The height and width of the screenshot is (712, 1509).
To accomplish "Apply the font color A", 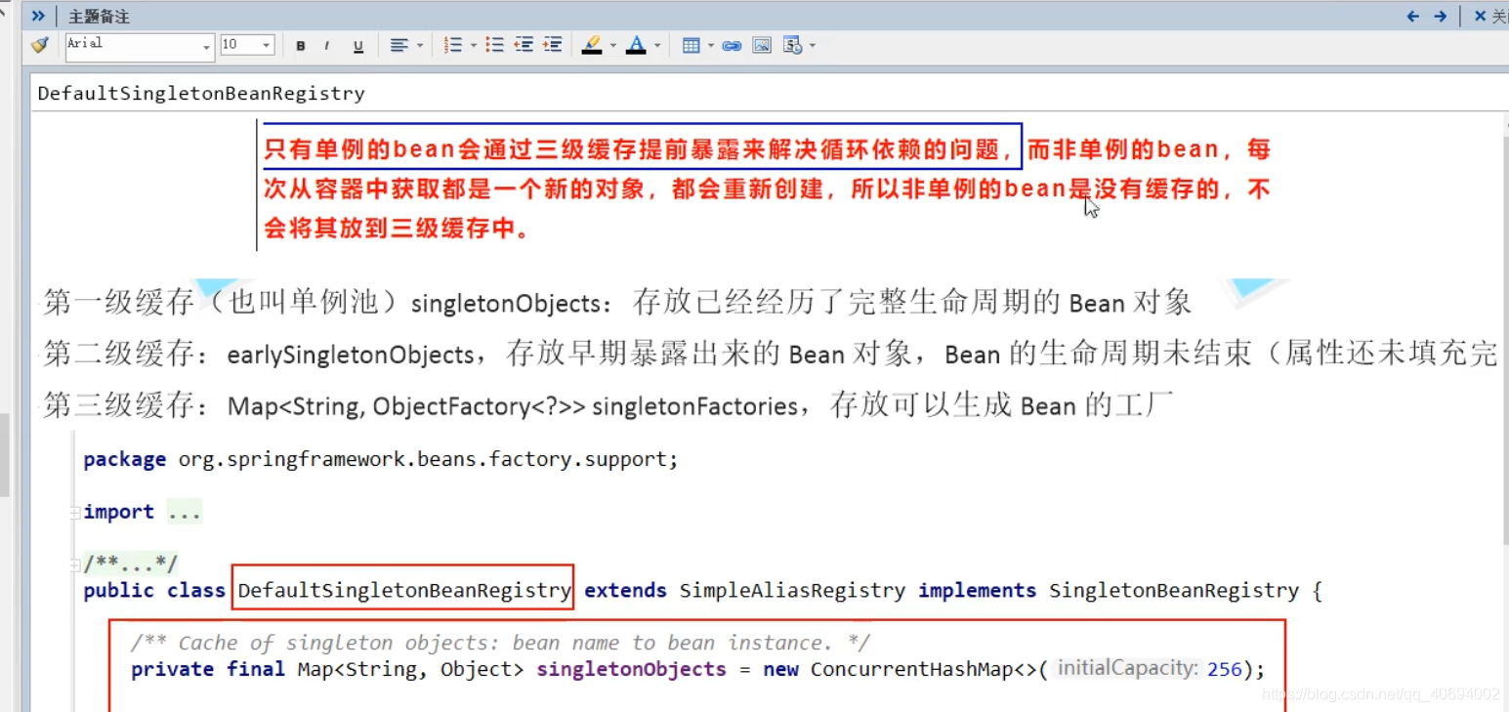I will (636, 45).
